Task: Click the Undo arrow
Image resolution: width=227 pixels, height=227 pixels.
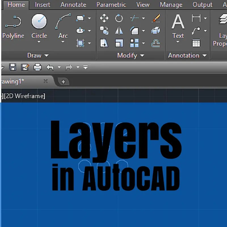Action: (x=50, y=67)
